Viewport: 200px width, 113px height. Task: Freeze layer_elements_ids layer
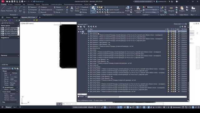click(171, 48)
